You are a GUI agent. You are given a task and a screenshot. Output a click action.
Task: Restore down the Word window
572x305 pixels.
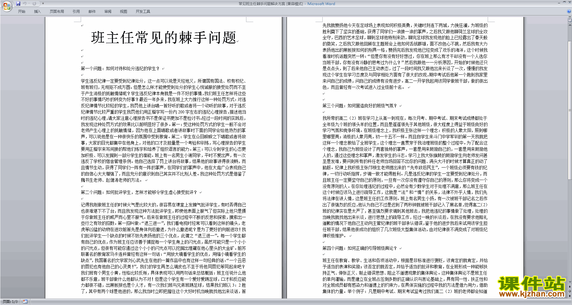pyautogui.click(x=564, y=2)
